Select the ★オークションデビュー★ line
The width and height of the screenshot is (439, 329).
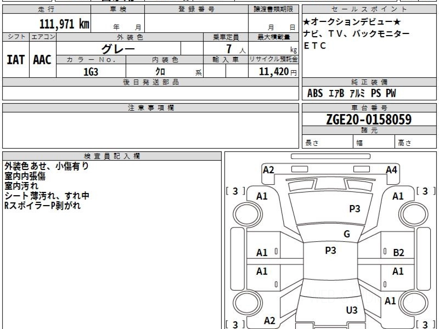(352, 22)
